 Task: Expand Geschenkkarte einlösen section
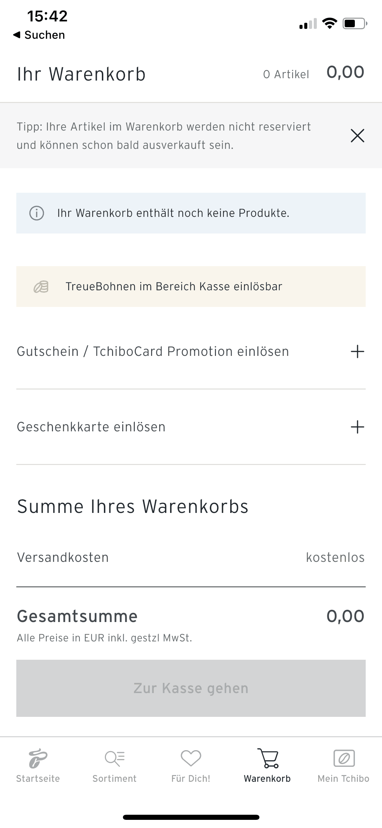point(357,427)
